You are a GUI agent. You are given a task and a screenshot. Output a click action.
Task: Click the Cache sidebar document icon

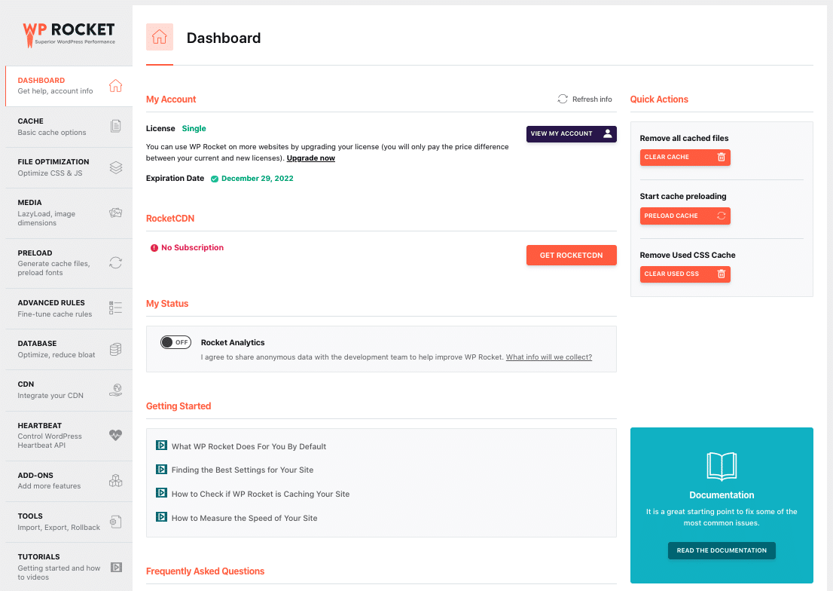115,127
